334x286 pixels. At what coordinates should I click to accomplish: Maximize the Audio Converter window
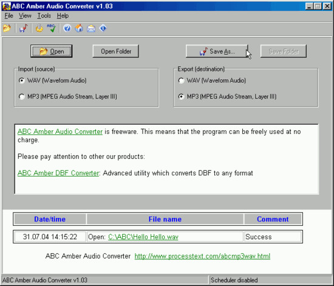point(318,6)
